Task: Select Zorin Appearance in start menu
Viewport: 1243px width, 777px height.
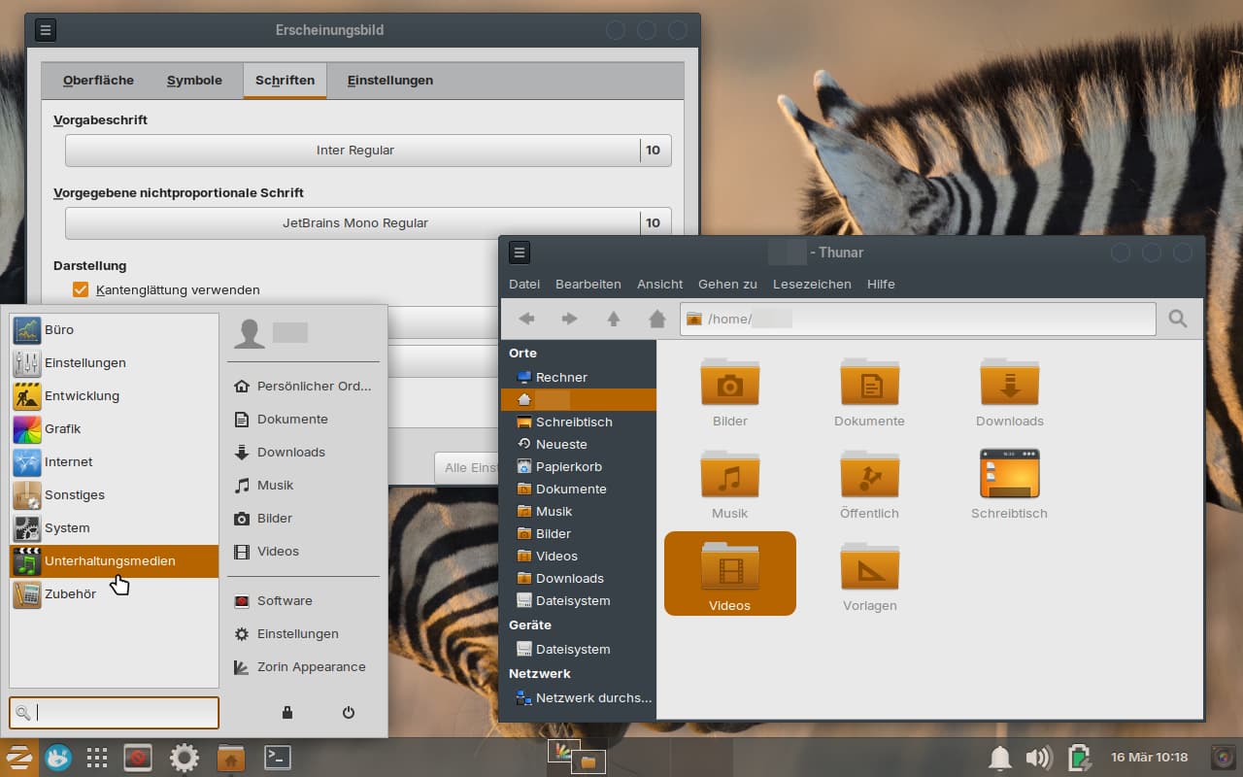Action: coord(311,667)
